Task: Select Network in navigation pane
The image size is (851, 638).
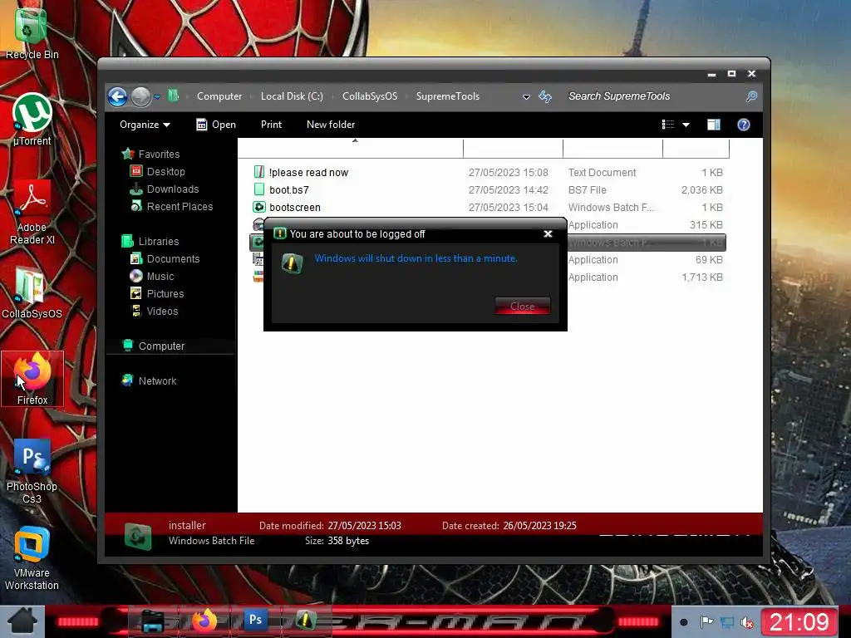Action: point(150,380)
